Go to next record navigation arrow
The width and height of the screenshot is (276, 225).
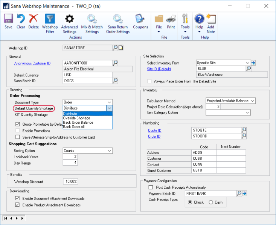click(x=17, y=218)
